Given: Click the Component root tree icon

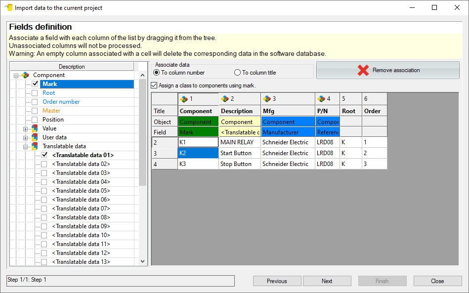Looking at the screenshot, I should tap(25, 75).
